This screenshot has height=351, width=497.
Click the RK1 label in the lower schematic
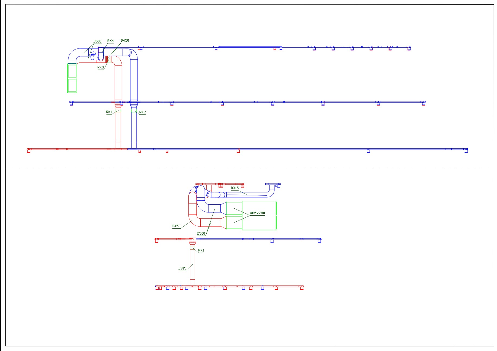pyautogui.click(x=201, y=250)
